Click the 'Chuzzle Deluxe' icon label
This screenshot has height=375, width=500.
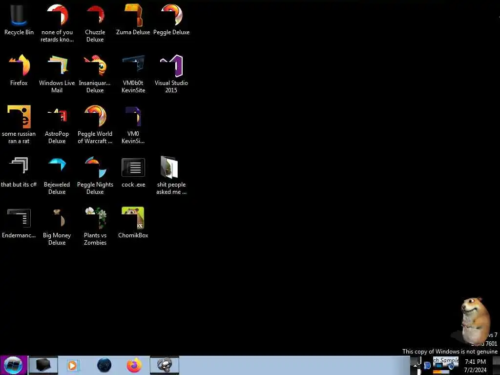[x=95, y=36]
